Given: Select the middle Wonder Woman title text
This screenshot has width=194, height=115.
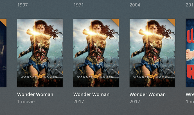Looking at the screenshot, I should coord(91,94).
